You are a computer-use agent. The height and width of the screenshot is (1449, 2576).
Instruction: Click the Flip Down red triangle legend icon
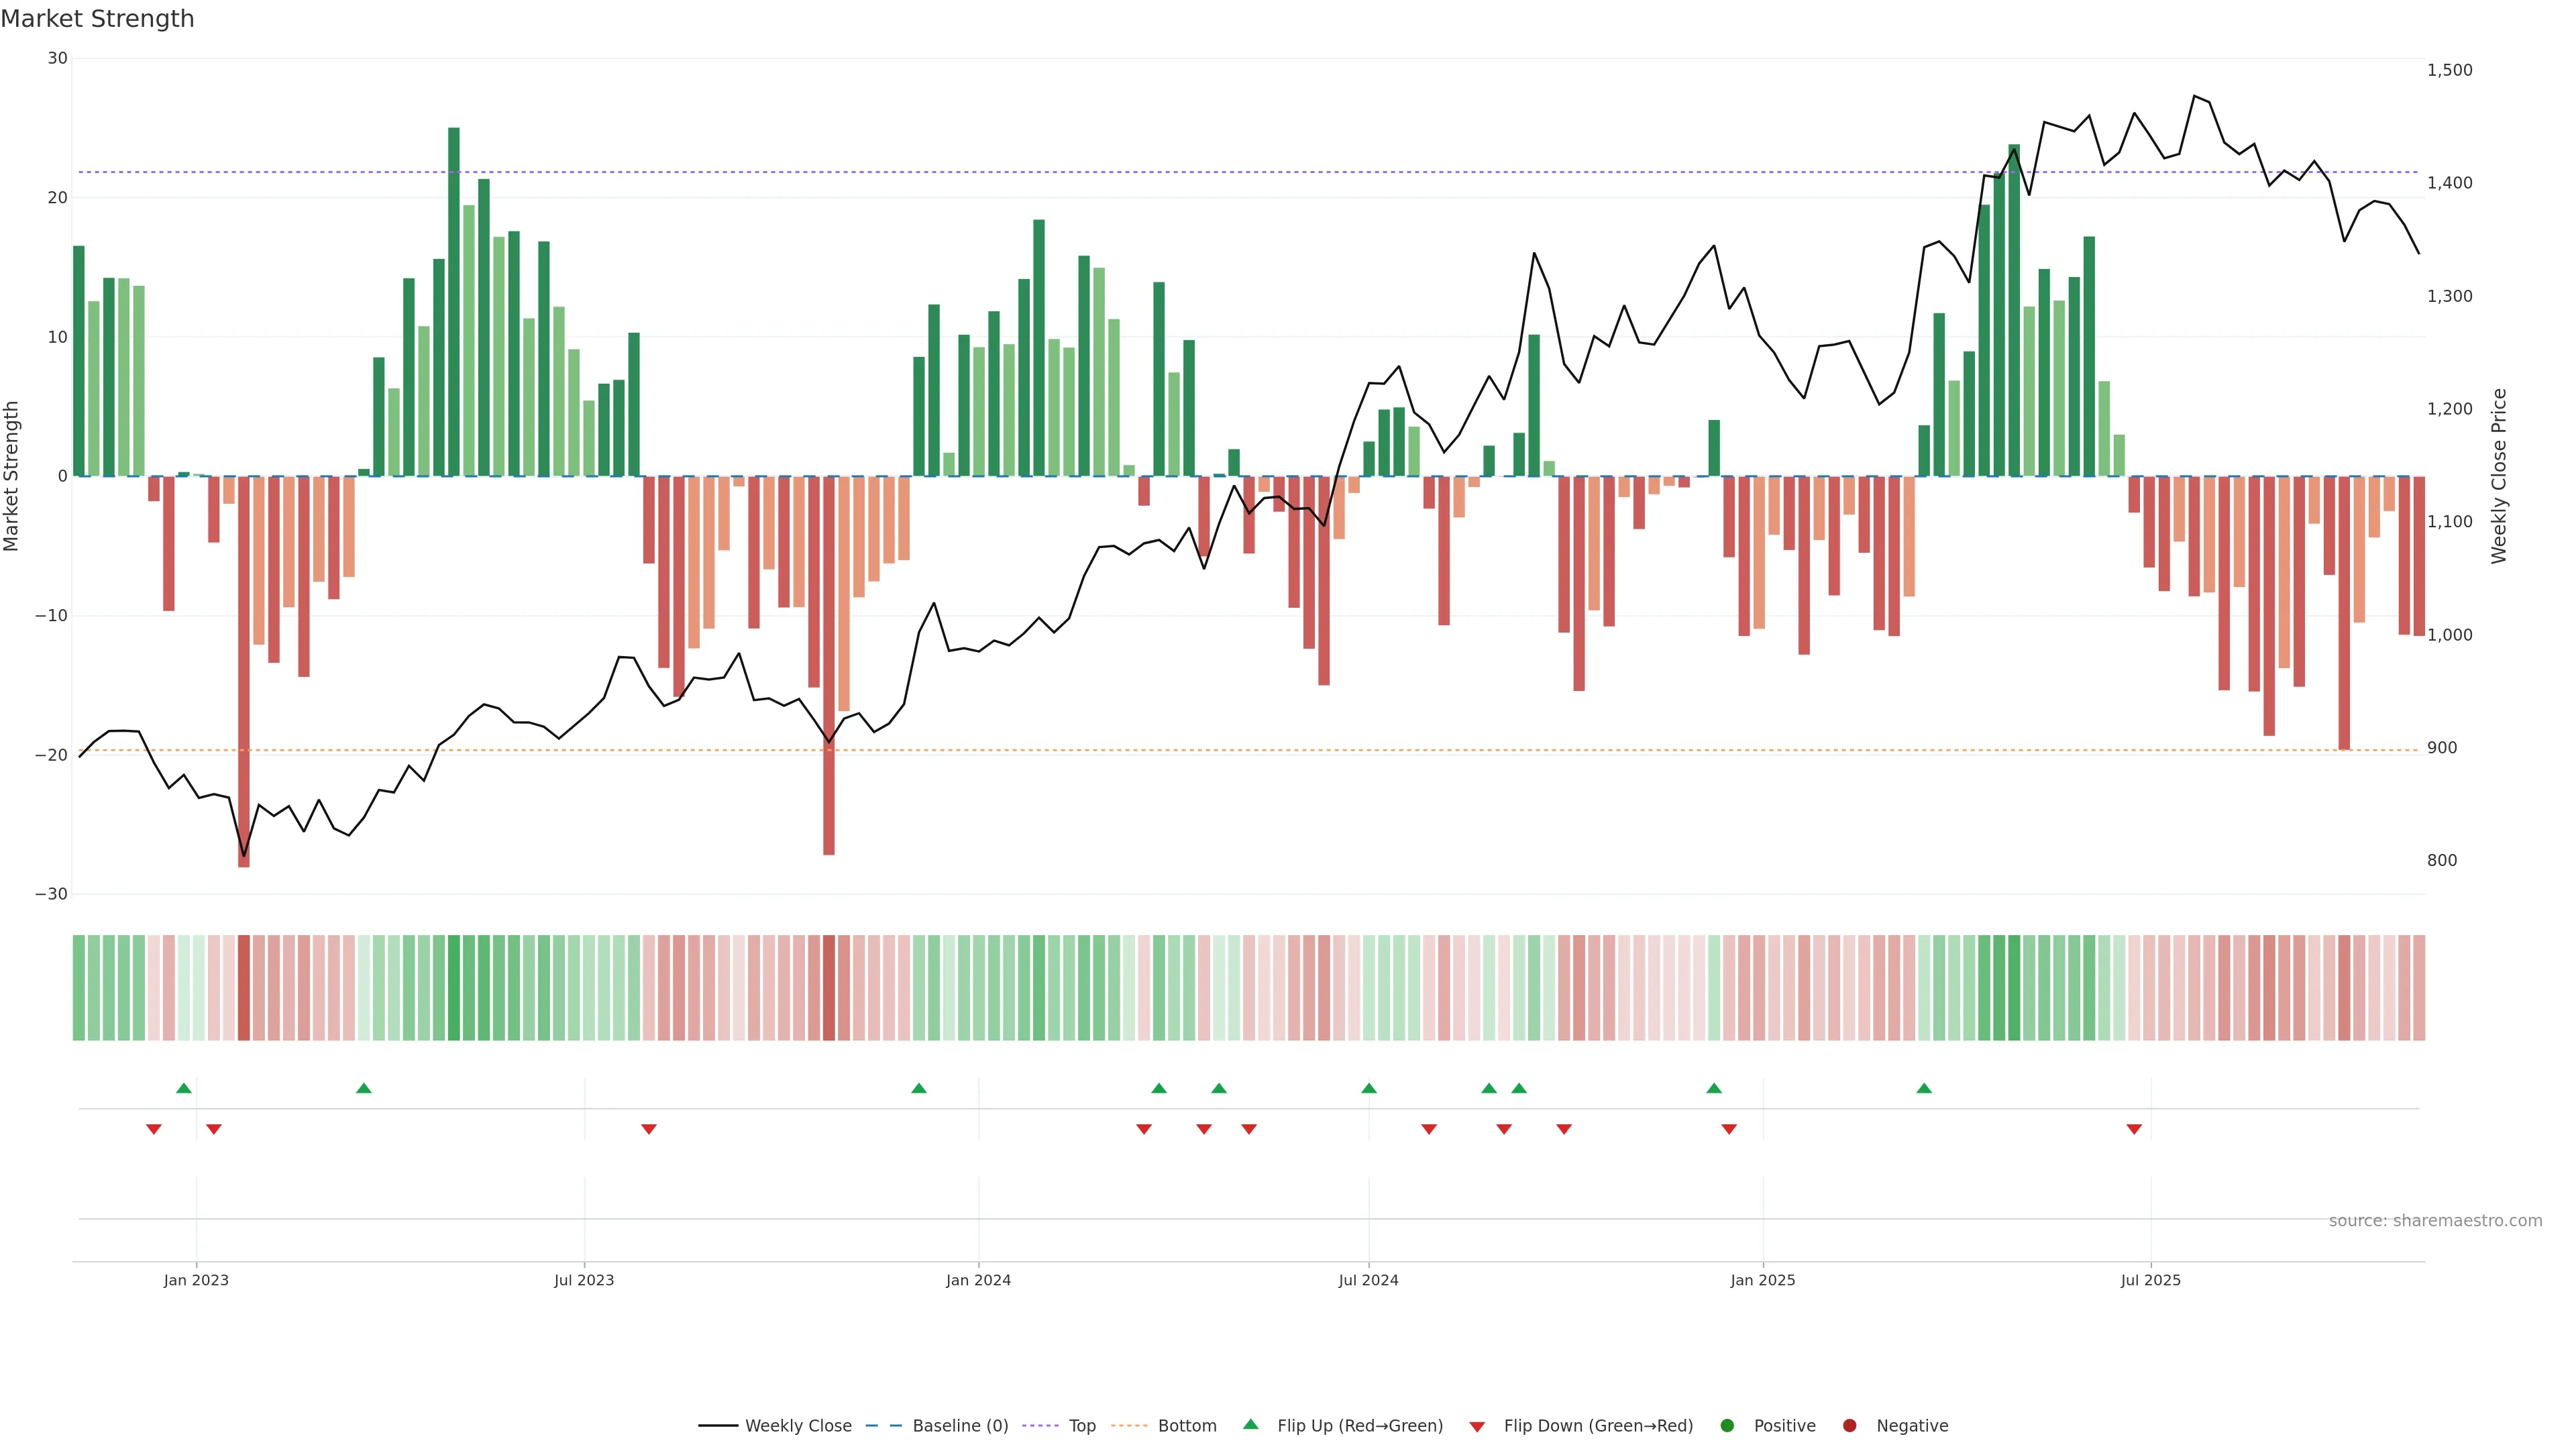click(1477, 1427)
